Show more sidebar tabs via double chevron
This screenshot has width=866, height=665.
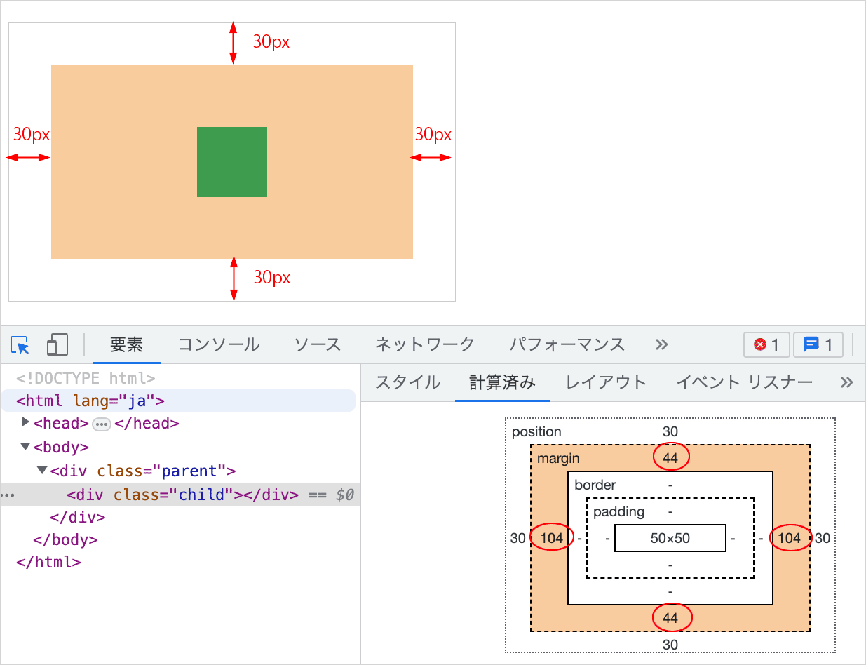point(846,382)
